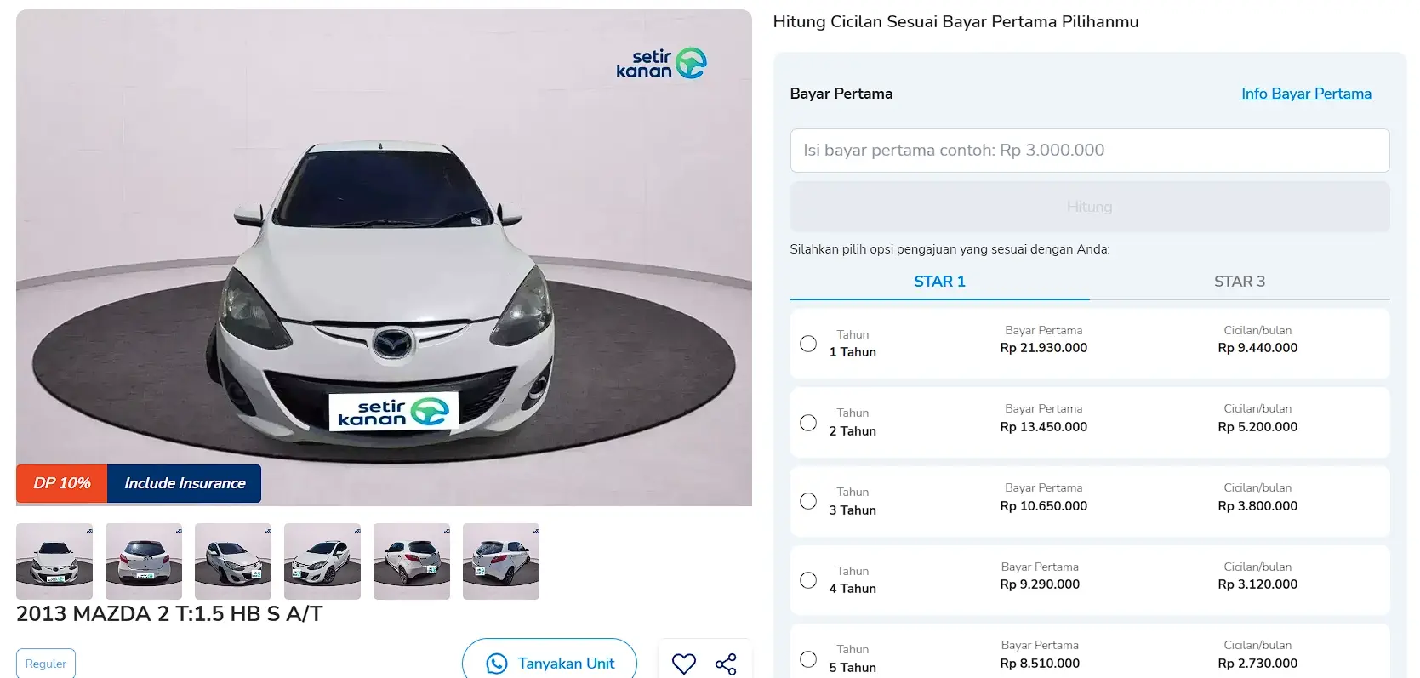Click the Hitung button
The image size is (1420, 678).
[x=1090, y=207]
